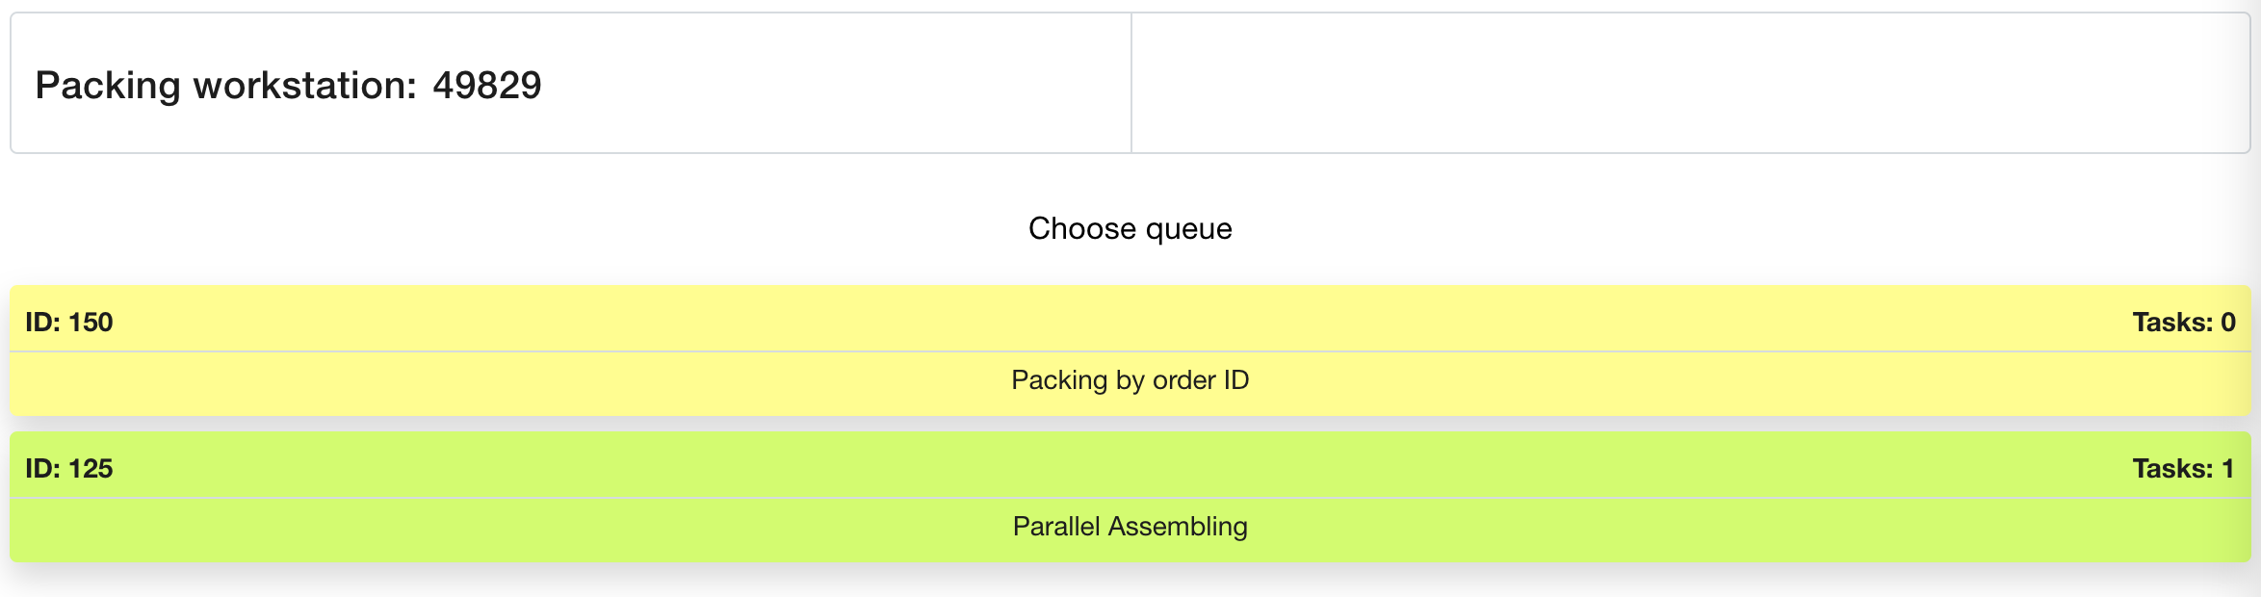Viewport: 2261px width, 597px height.
Task: Click the Tasks: 1 counter
Action: coord(2183,469)
